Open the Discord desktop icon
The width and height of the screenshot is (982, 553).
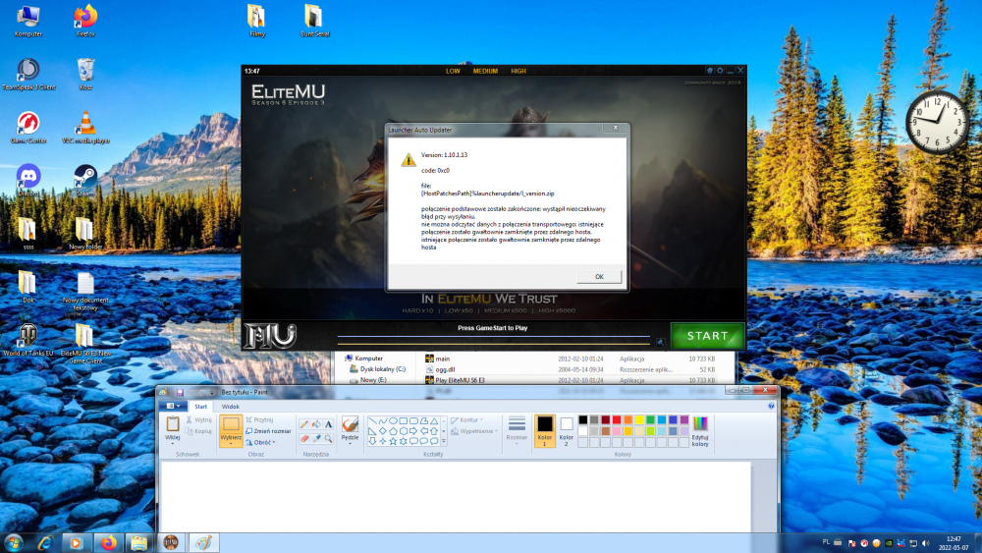pos(28,181)
